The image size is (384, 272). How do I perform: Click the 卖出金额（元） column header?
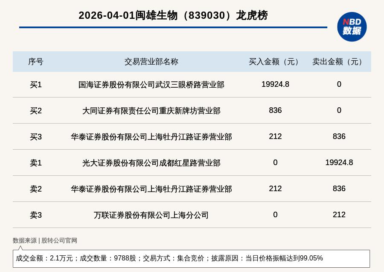[x=339, y=62]
